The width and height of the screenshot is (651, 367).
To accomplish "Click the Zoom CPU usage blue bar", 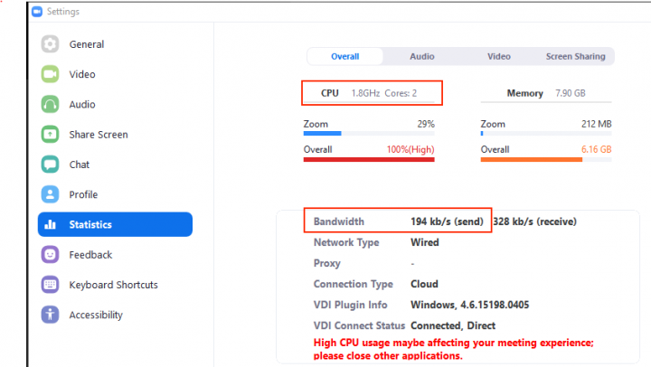I will 322,134.
